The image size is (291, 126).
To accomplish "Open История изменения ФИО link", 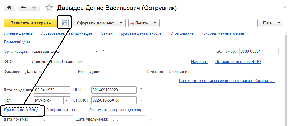I will 238,62.
